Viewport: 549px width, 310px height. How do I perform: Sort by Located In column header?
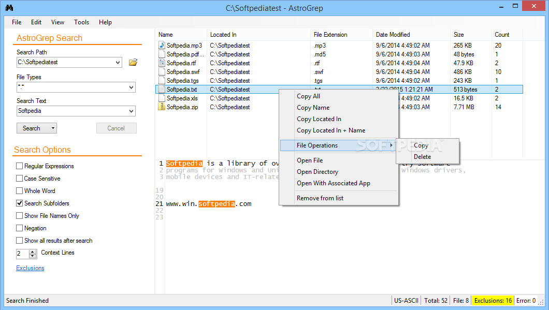(x=259, y=35)
